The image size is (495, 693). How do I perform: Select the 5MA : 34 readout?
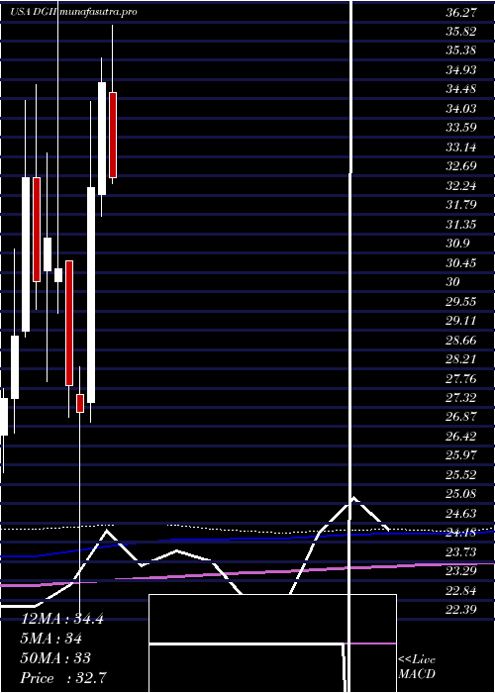tap(51, 639)
